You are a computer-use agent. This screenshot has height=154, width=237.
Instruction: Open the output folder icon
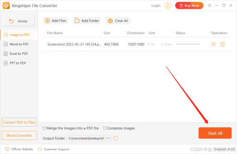pos(116,138)
